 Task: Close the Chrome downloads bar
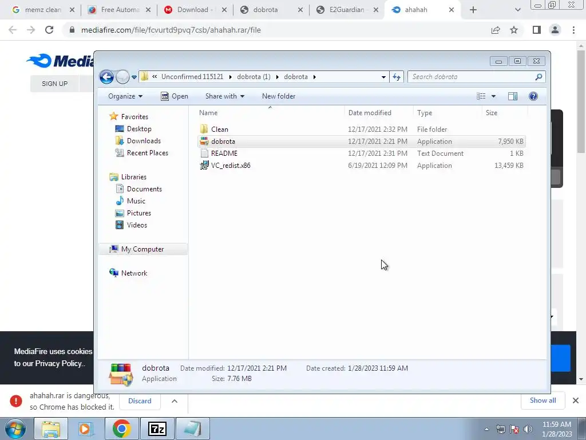click(x=576, y=400)
